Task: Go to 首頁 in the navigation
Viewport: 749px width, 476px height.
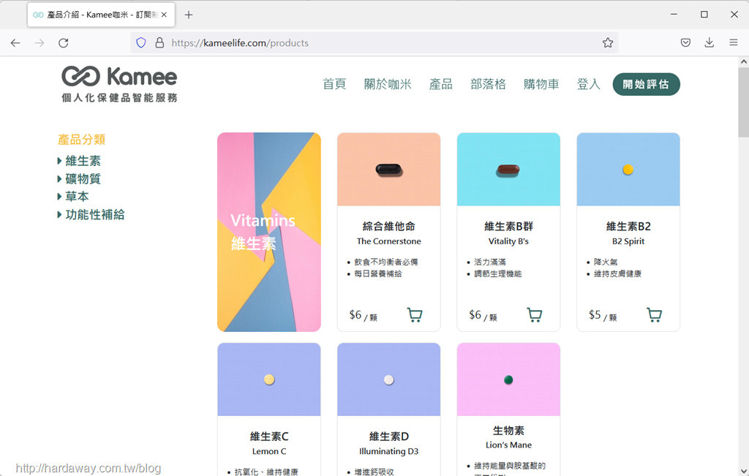Action: (x=334, y=85)
